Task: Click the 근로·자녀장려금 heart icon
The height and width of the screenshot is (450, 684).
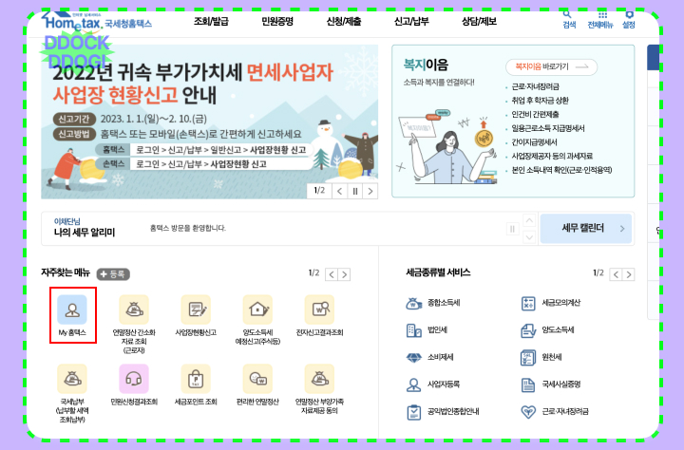Action: pos(528,412)
